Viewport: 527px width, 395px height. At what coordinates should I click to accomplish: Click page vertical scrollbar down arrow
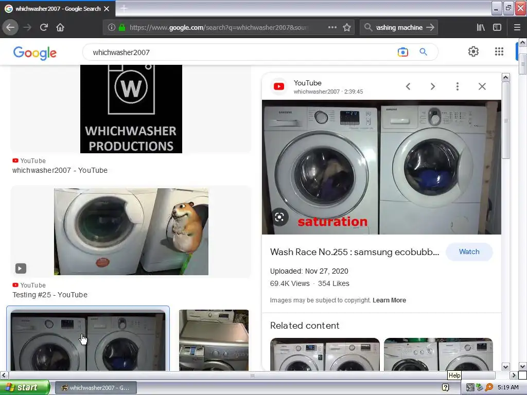coord(523,366)
